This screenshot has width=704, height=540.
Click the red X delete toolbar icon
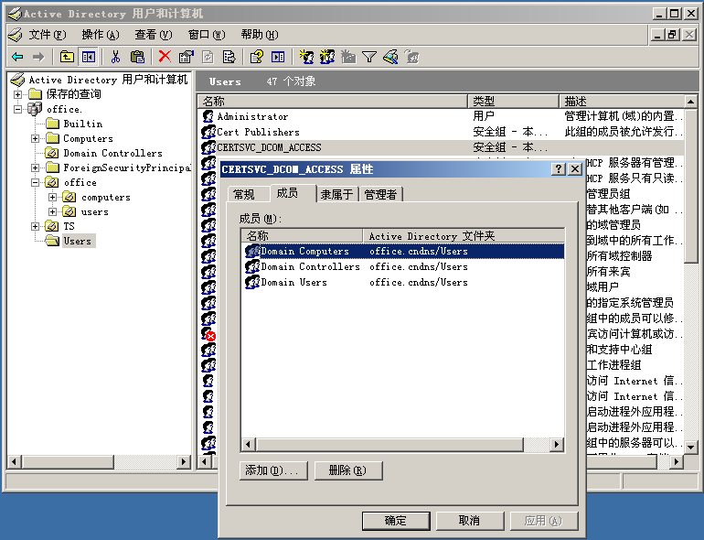point(165,57)
